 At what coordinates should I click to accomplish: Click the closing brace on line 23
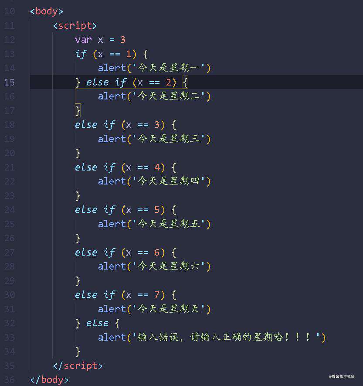(x=78, y=196)
